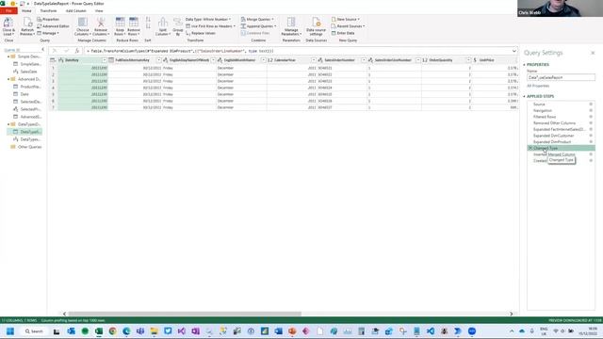This screenshot has height=339, width=603.
Task: Open the Advanced Editor
Action: point(53,26)
